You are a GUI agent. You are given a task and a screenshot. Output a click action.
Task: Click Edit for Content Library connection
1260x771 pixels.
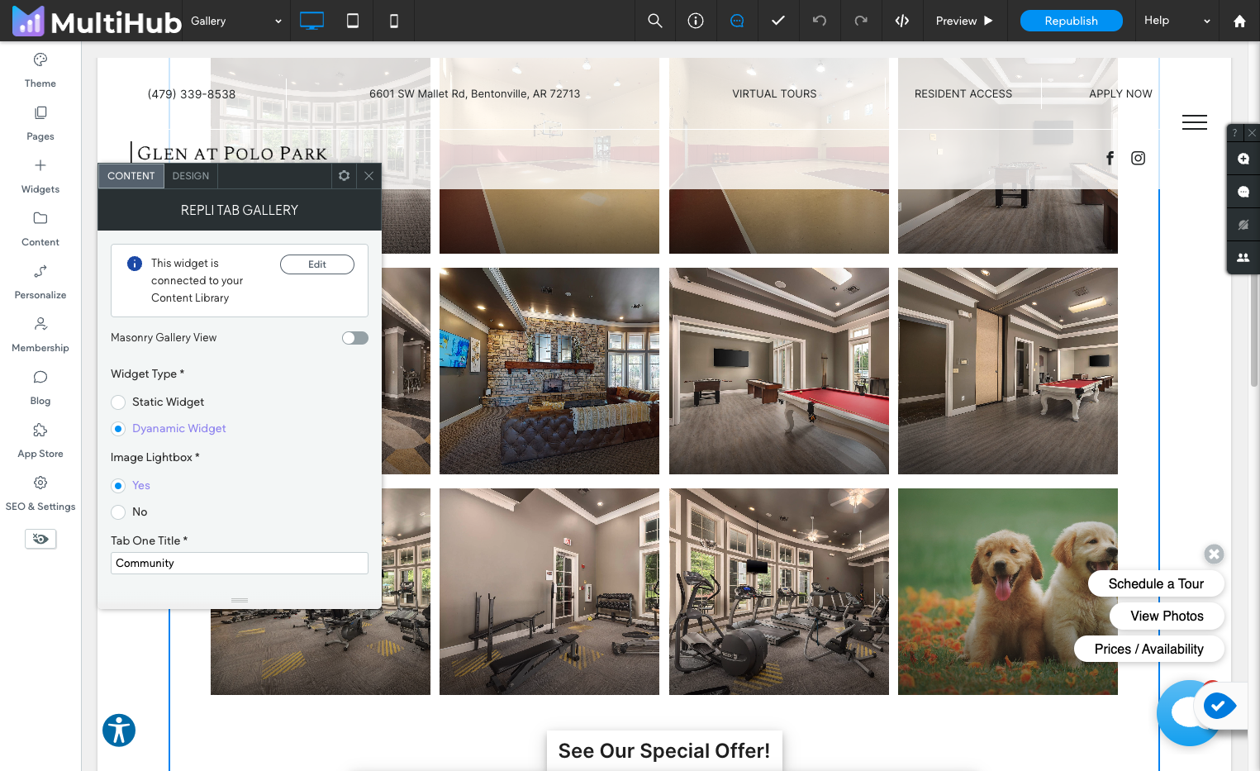click(317, 264)
